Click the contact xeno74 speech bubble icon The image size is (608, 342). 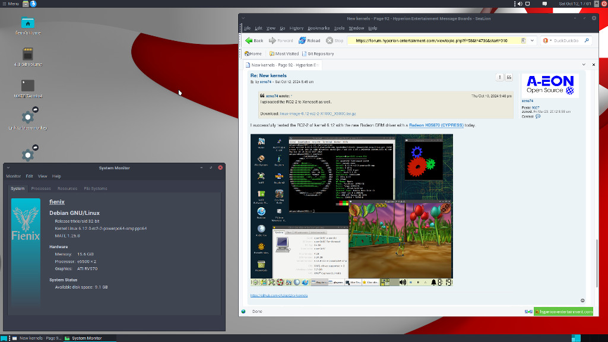click(538, 116)
